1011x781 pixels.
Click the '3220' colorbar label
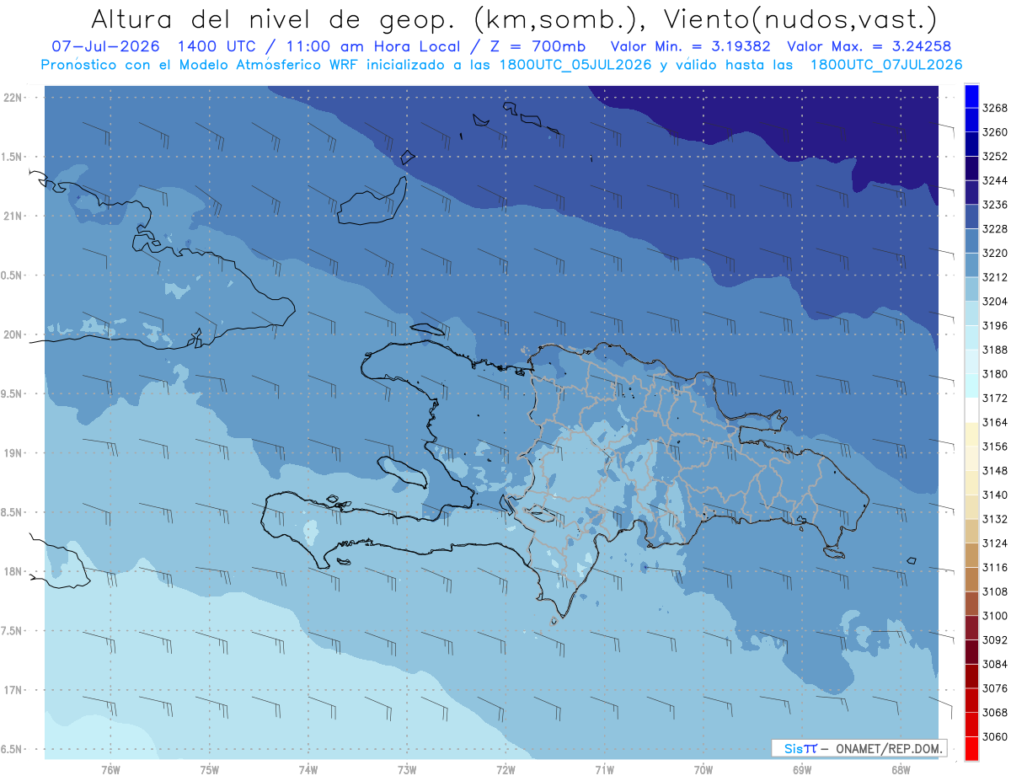pos(995,253)
